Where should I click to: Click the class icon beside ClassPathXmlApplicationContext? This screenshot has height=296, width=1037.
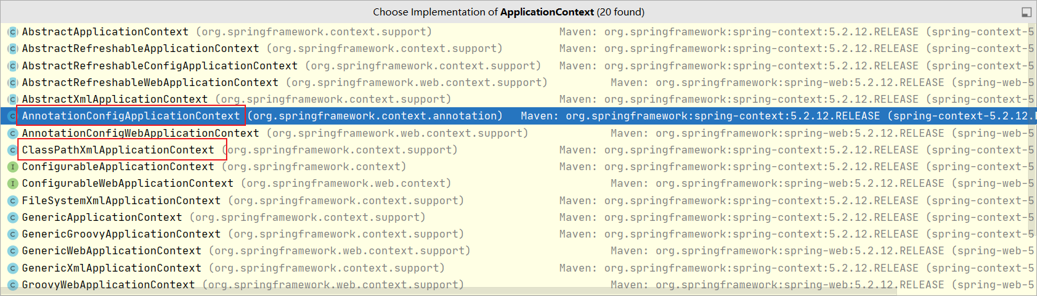12,150
